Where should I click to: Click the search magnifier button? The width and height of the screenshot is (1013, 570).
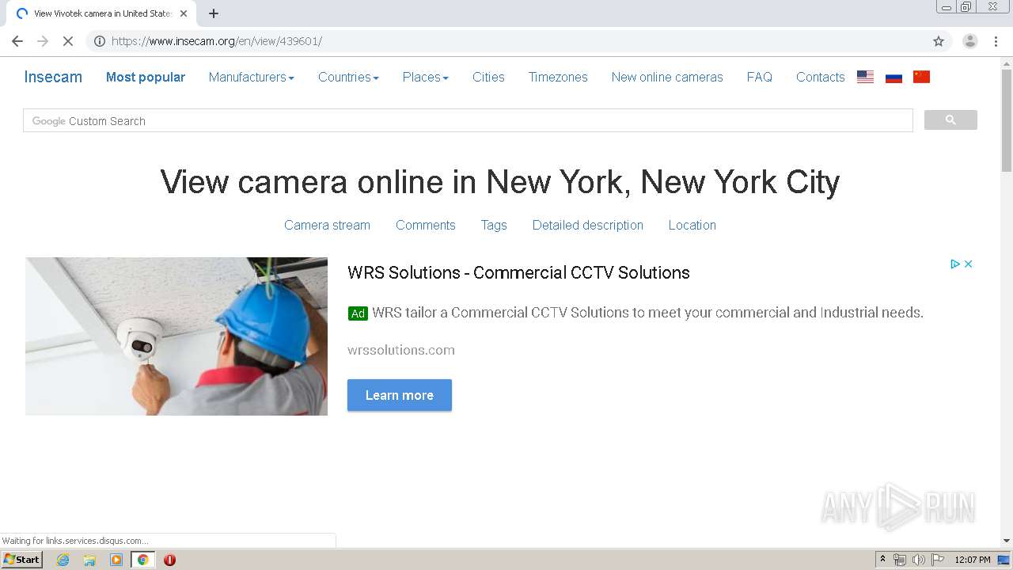950,120
